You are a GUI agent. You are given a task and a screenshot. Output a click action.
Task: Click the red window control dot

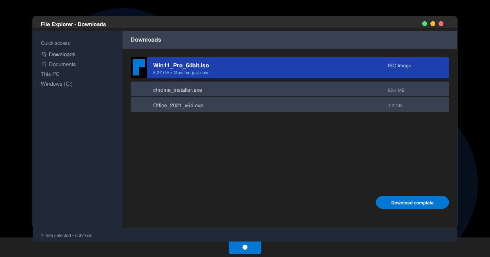pos(441,24)
